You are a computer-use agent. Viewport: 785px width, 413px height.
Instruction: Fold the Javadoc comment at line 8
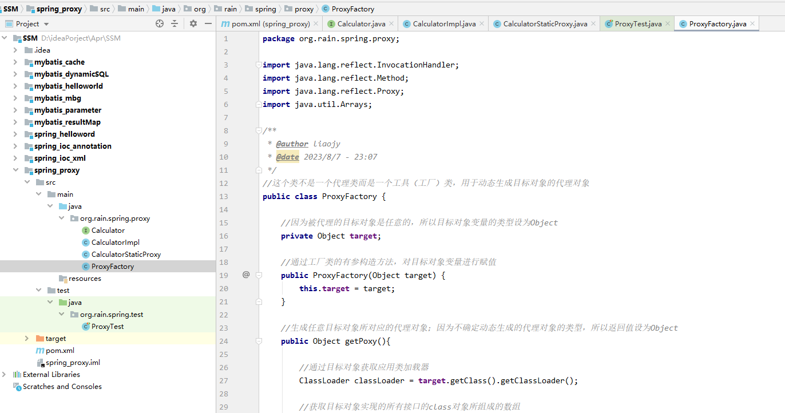tap(259, 130)
